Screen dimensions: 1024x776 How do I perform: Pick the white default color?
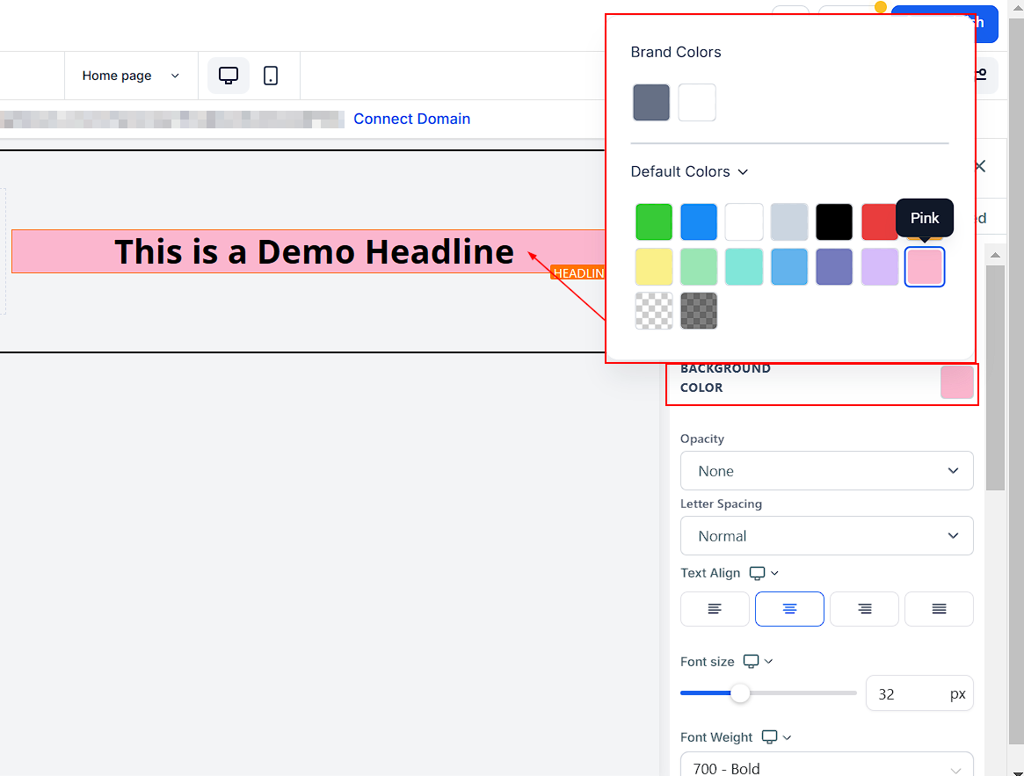point(744,222)
